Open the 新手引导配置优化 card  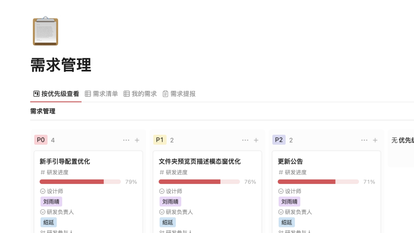[x=65, y=161]
